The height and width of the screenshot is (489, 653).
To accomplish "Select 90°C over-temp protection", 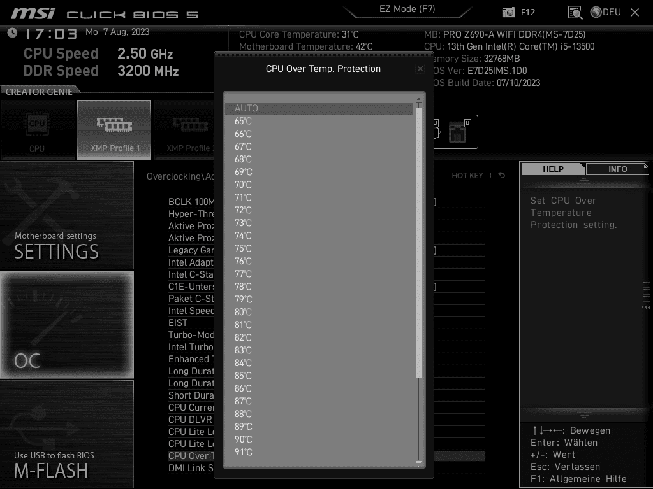I will coord(319,439).
